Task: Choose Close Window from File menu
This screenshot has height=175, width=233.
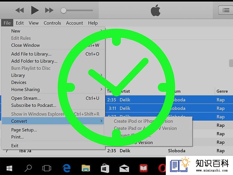Action: pos(53,45)
